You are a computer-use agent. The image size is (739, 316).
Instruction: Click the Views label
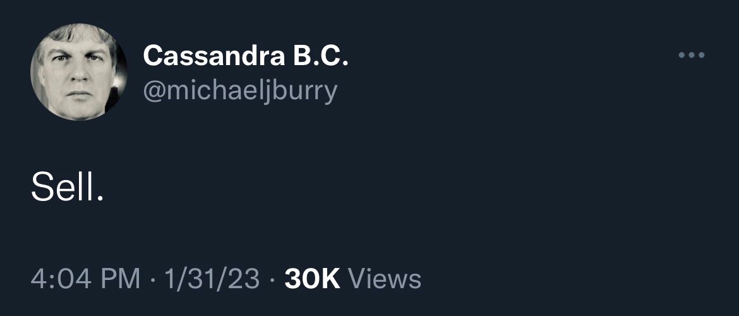tap(384, 279)
